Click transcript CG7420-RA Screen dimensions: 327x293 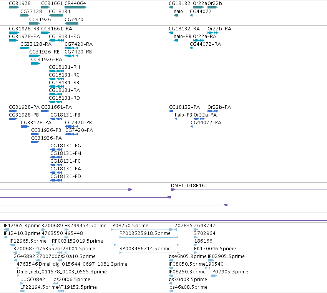point(79,44)
